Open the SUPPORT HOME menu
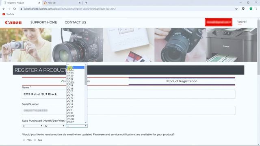 click(x=43, y=22)
